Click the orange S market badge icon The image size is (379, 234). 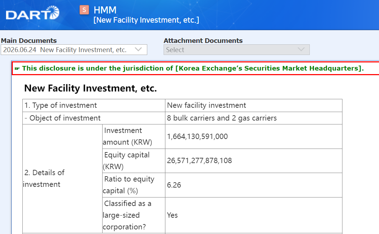84,10
